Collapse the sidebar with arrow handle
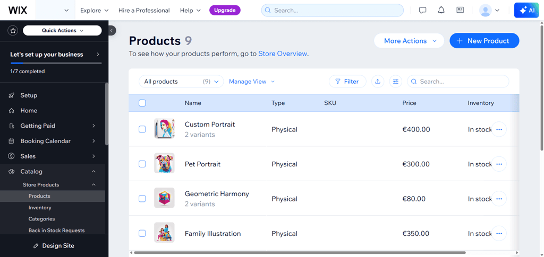The height and width of the screenshot is (257, 544). tap(112, 30)
